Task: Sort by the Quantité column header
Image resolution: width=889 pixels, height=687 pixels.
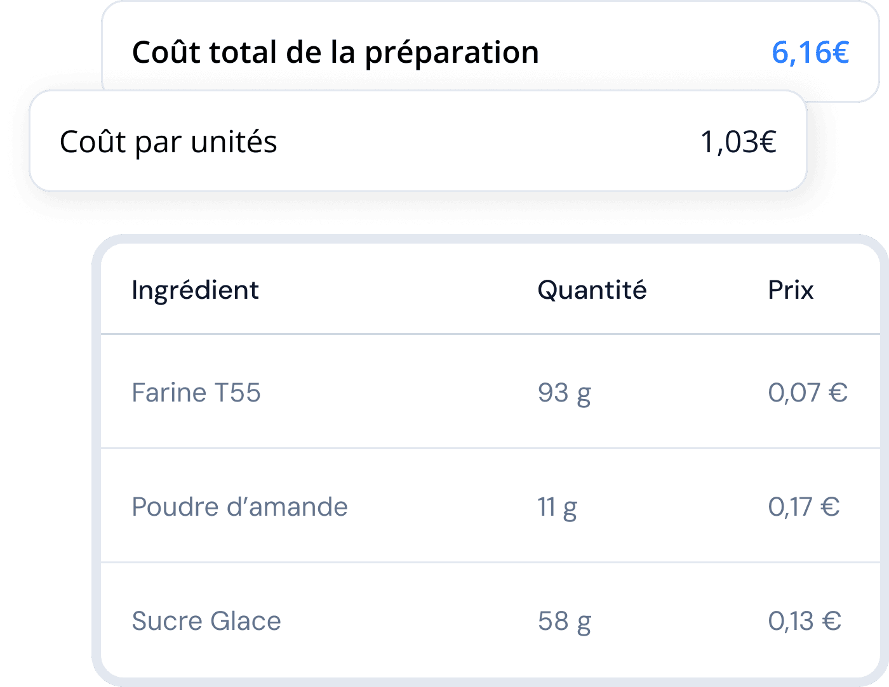Action: [x=592, y=289]
